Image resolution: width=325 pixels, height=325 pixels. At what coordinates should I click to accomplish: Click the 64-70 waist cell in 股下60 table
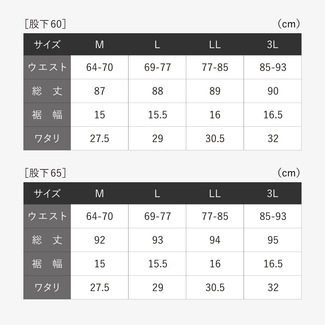coord(99,67)
